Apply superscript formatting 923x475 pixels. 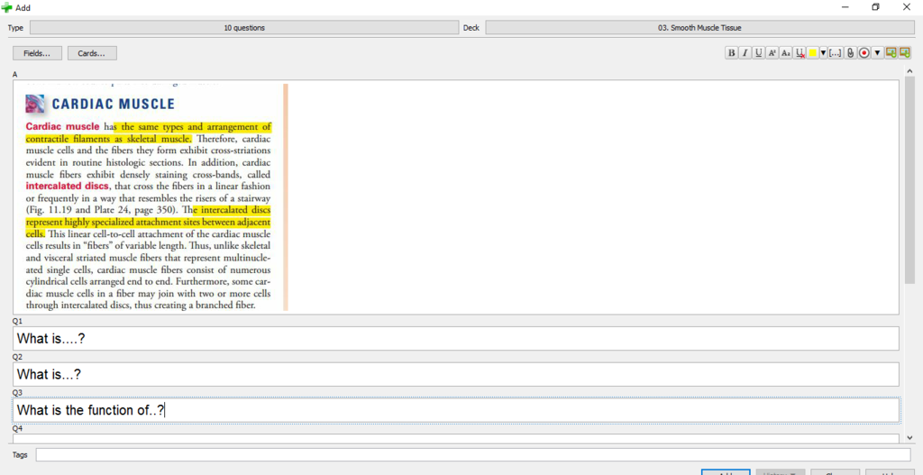point(772,53)
